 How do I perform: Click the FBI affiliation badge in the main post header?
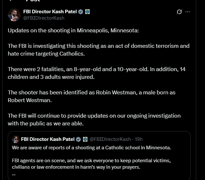tap(88, 12)
